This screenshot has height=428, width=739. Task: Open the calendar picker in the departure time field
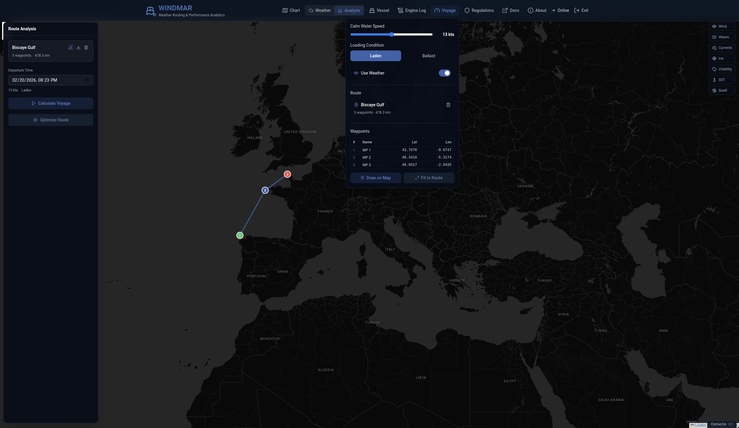(x=87, y=80)
